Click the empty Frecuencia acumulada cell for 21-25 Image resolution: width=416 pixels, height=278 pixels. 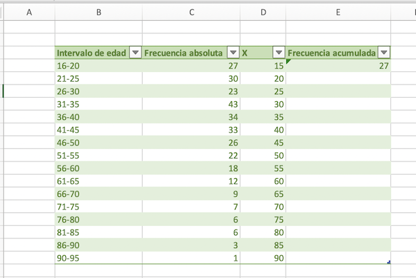point(338,79)
